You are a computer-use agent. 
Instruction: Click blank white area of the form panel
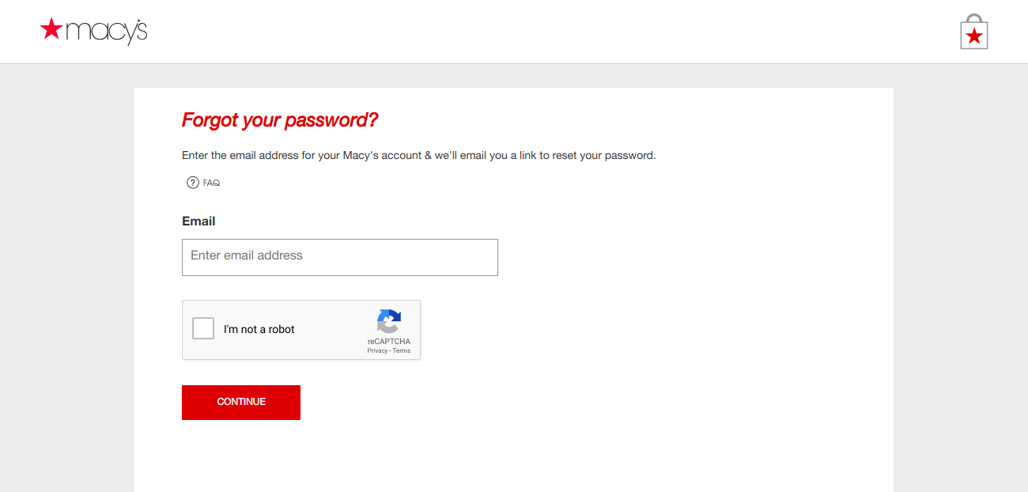pos(672,316)
